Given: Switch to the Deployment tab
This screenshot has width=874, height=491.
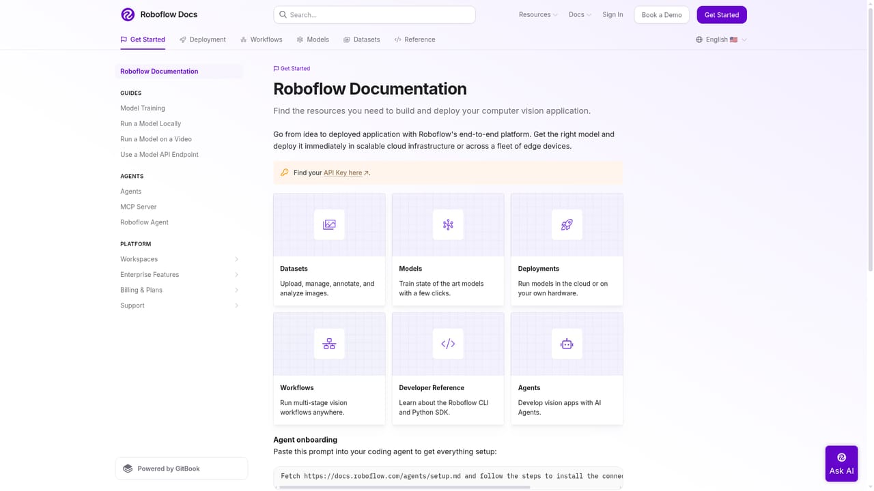Looking at the screenshot, I should click(203, 40).
